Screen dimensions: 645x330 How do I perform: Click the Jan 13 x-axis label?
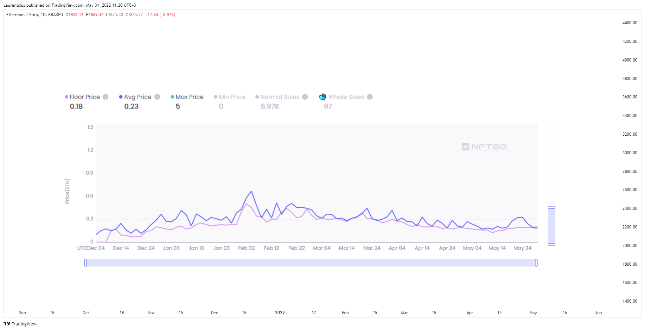[x=196, y=248]
